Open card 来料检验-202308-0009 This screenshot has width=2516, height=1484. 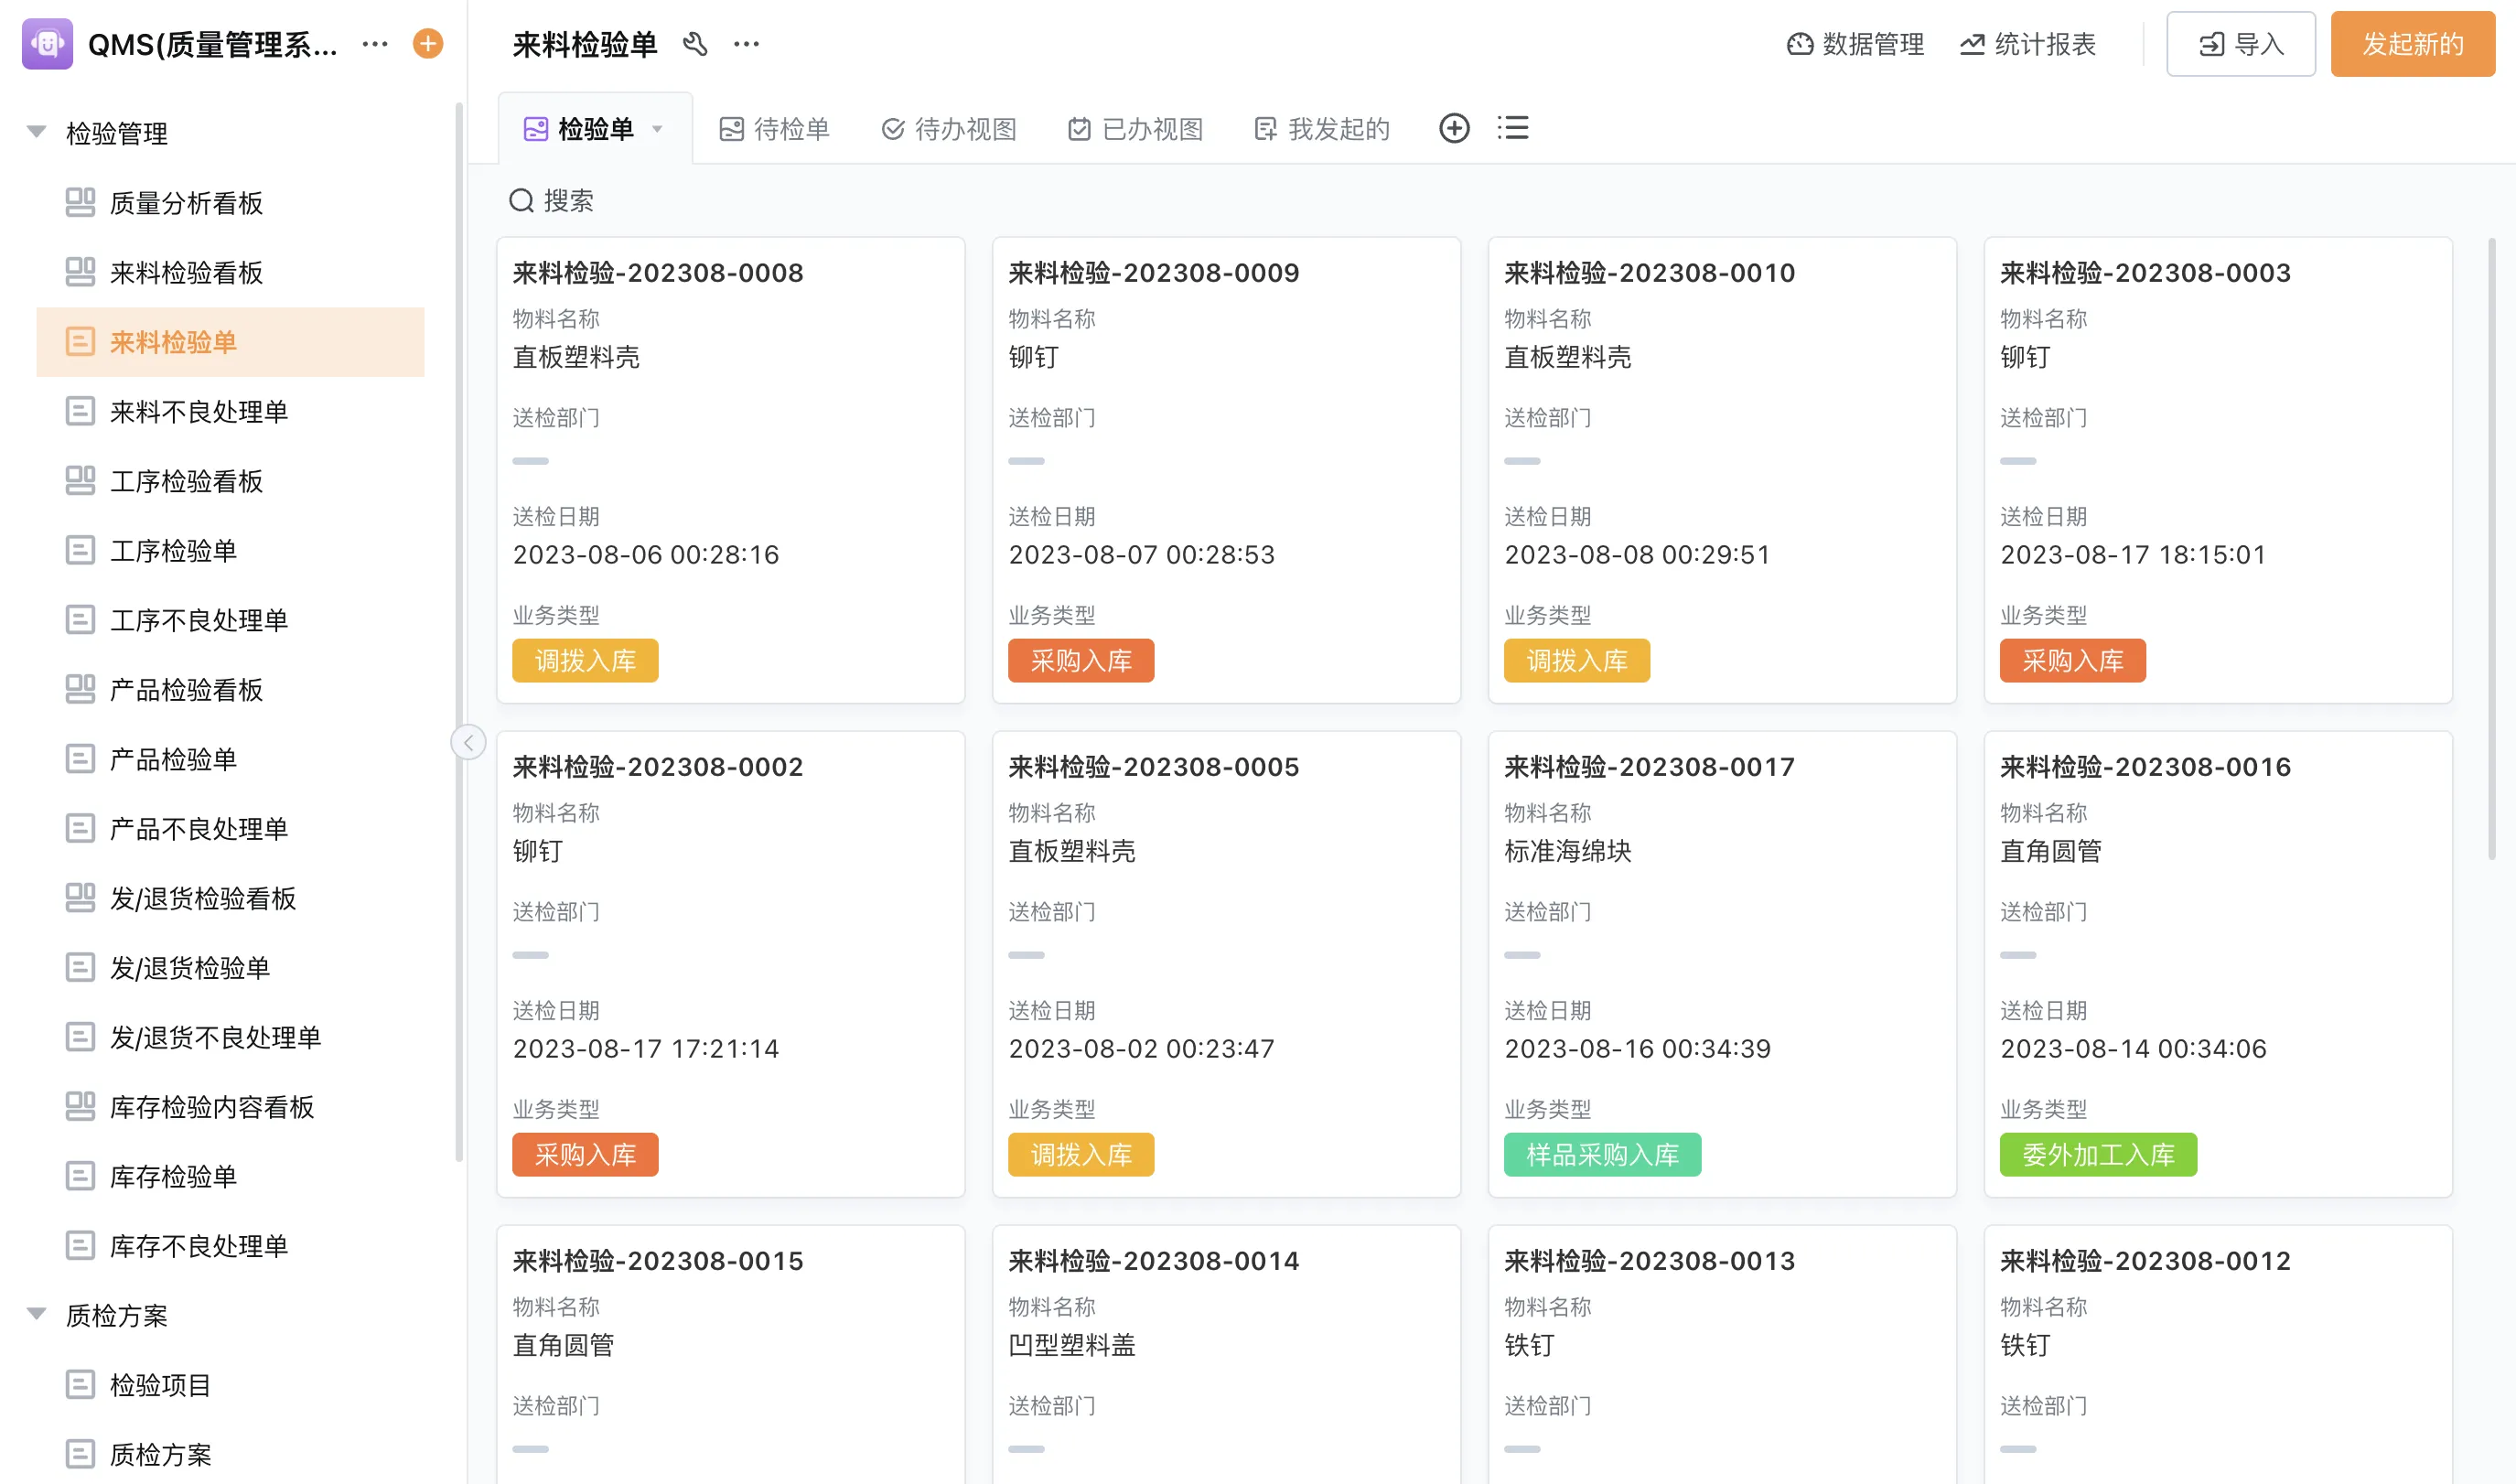pos(1227,470)
